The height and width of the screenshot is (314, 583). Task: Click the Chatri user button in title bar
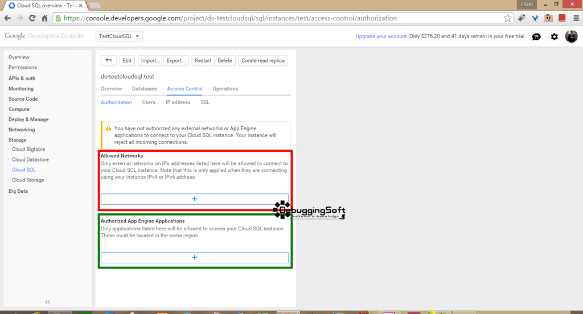527,5
